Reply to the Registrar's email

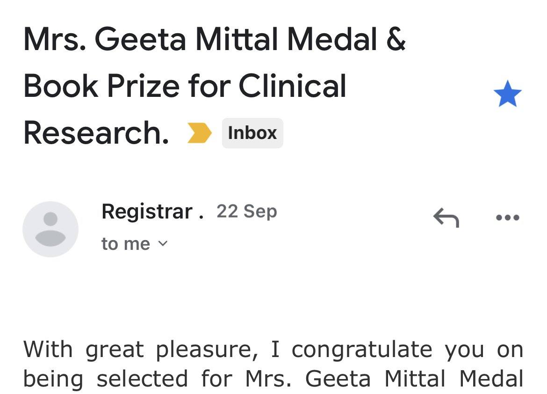click(446, 217)
